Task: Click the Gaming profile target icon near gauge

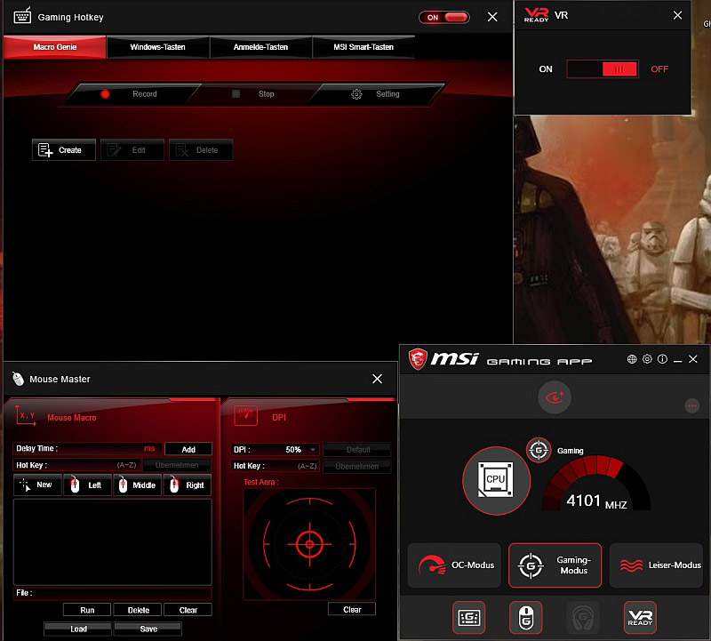Action: (539, 450)
